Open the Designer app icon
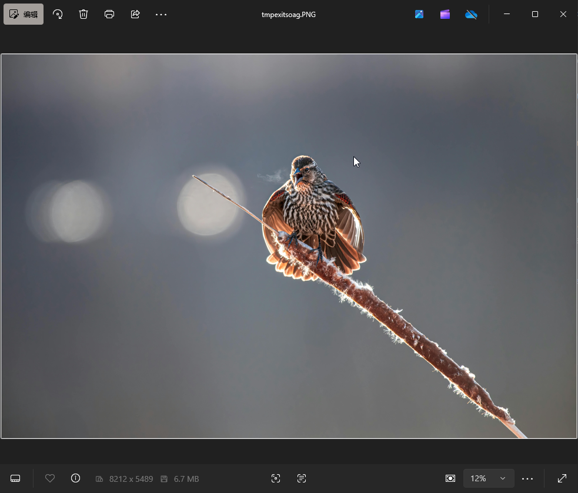The width and height of the screenshot is (578, 493). click(x=419, y=14)
